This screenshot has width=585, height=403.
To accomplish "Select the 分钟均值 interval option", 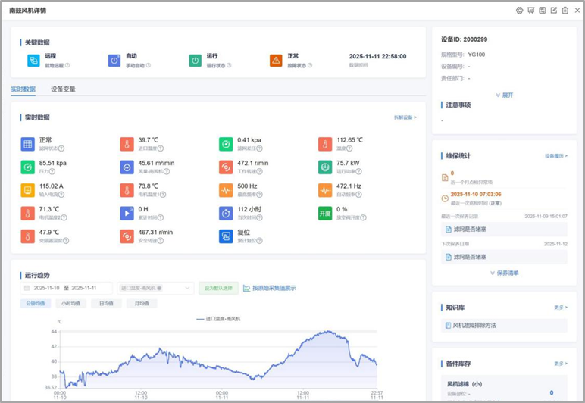I will point(37,303).
